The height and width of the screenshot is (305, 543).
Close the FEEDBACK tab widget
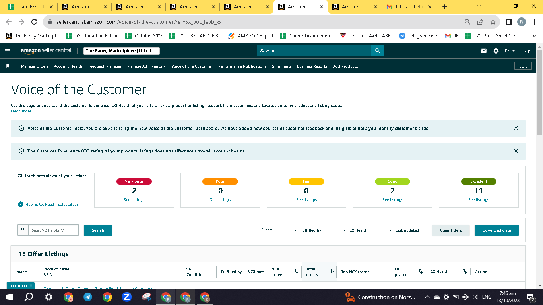31,286
